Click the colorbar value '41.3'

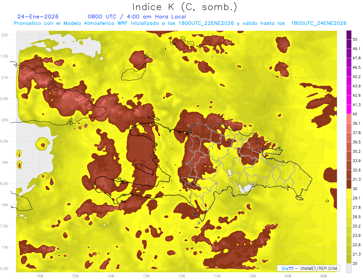click(x=357, y=105)
